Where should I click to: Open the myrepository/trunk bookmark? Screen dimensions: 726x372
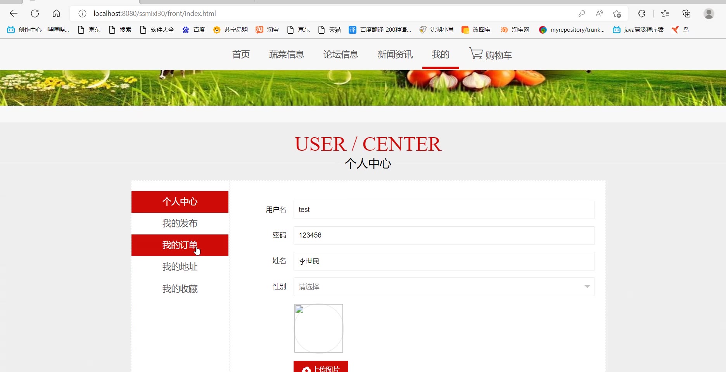click(x=572, y=30)
